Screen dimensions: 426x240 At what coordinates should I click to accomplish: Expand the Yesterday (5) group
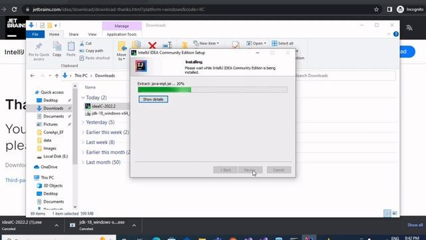[x=83, y=123]
